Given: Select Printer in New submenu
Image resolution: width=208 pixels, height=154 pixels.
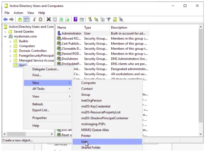Looking at the screenshot, I should point(107,136).
